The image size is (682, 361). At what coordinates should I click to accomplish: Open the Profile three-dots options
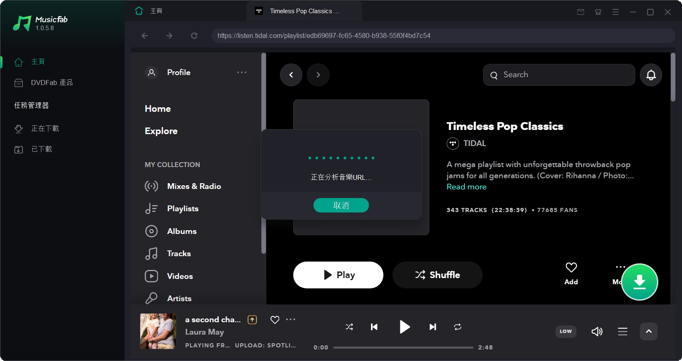pos(242,72)
